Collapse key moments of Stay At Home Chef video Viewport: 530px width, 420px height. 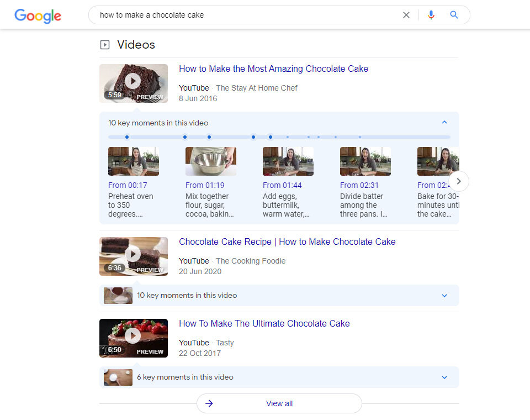pos(444,122)
